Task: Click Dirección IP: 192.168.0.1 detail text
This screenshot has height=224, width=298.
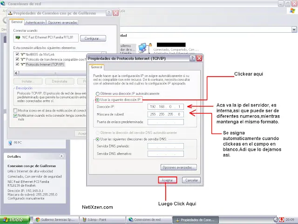Action: 26,191
